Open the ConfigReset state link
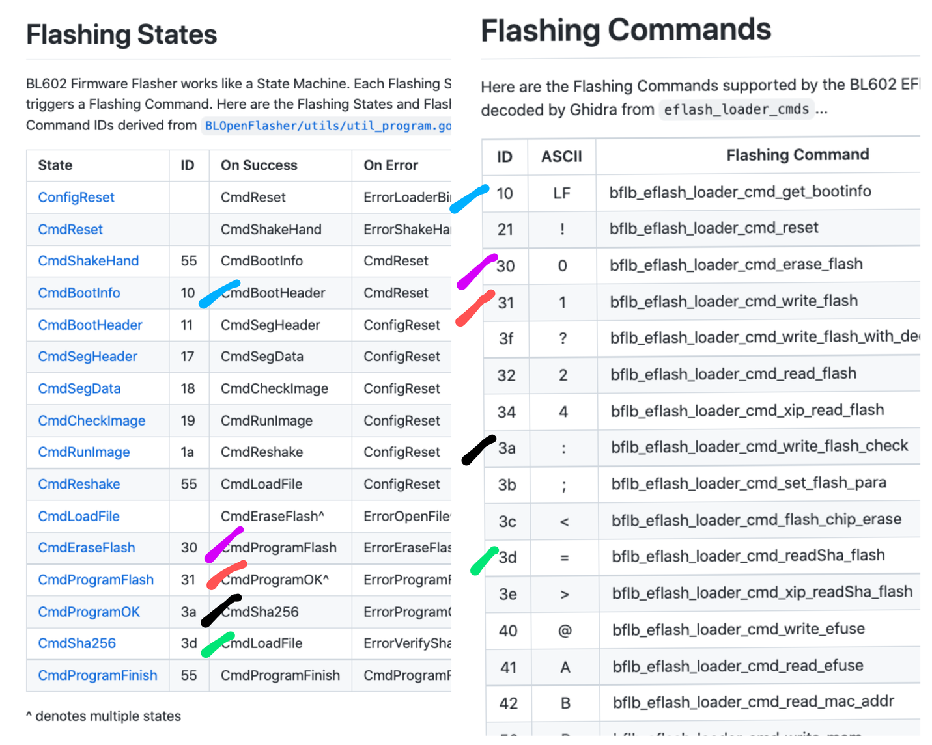932x745 pixels. point(76,197)
